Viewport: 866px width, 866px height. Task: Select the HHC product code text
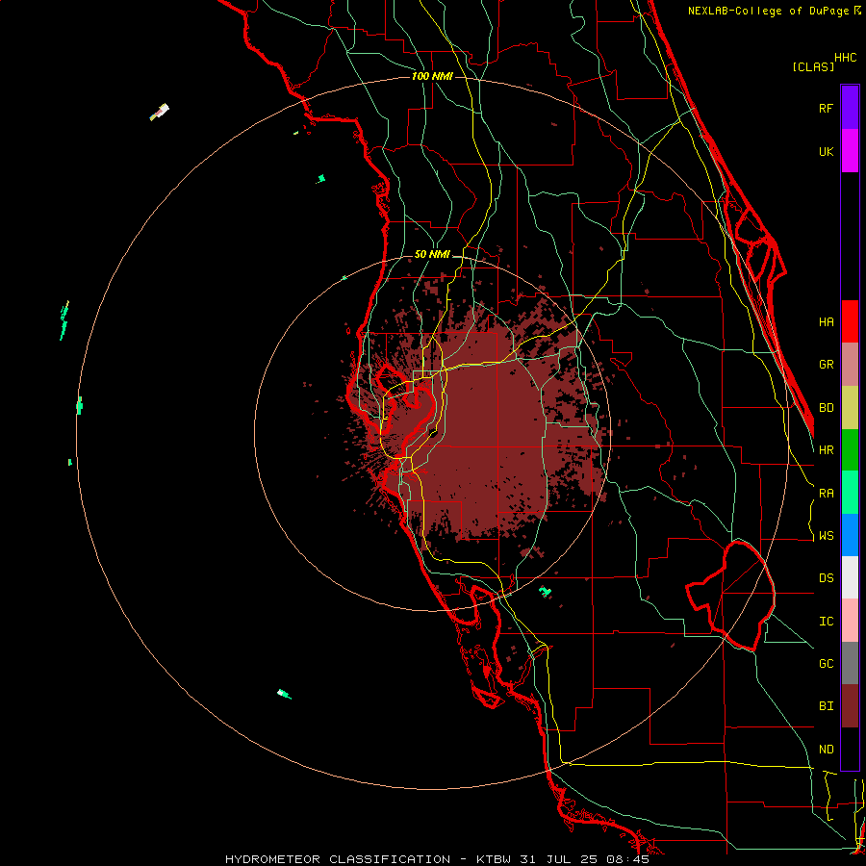pos(846,58)
